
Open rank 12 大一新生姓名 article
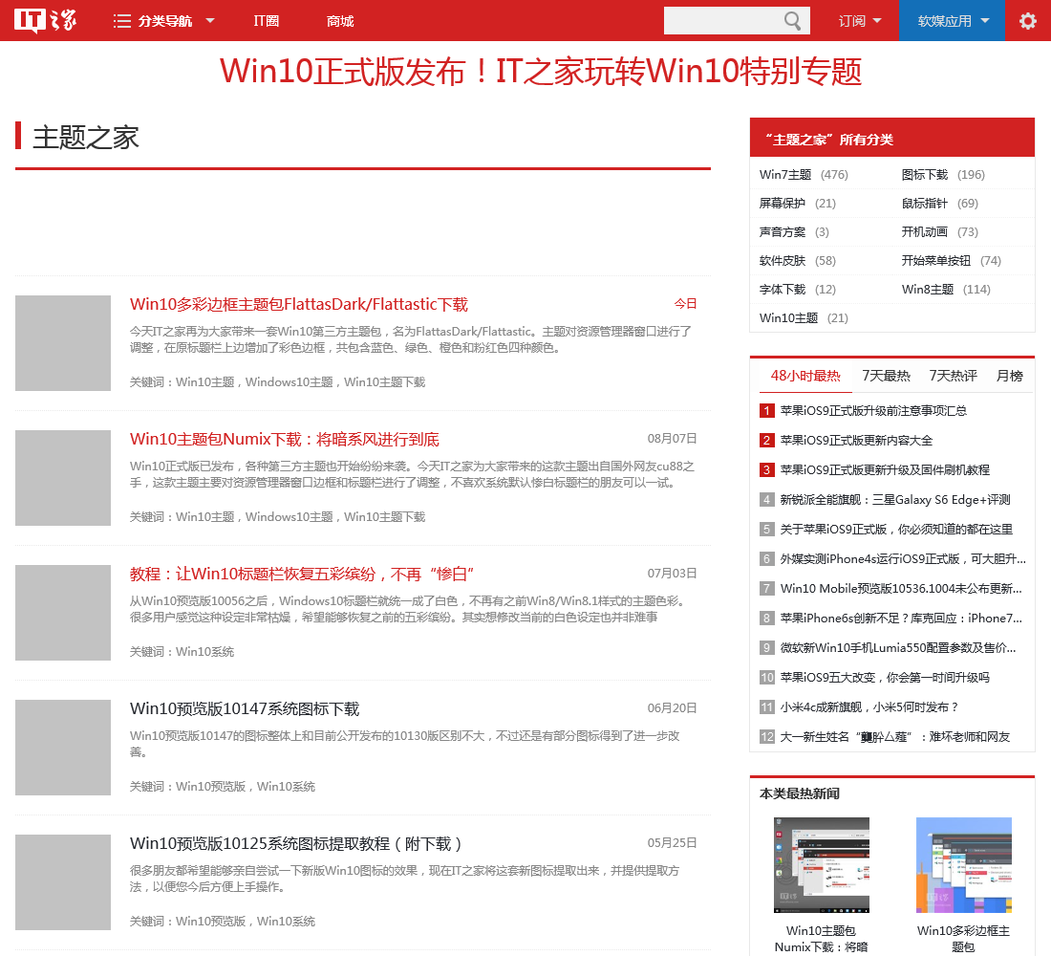pyautogui.click(x=895, y=737)
